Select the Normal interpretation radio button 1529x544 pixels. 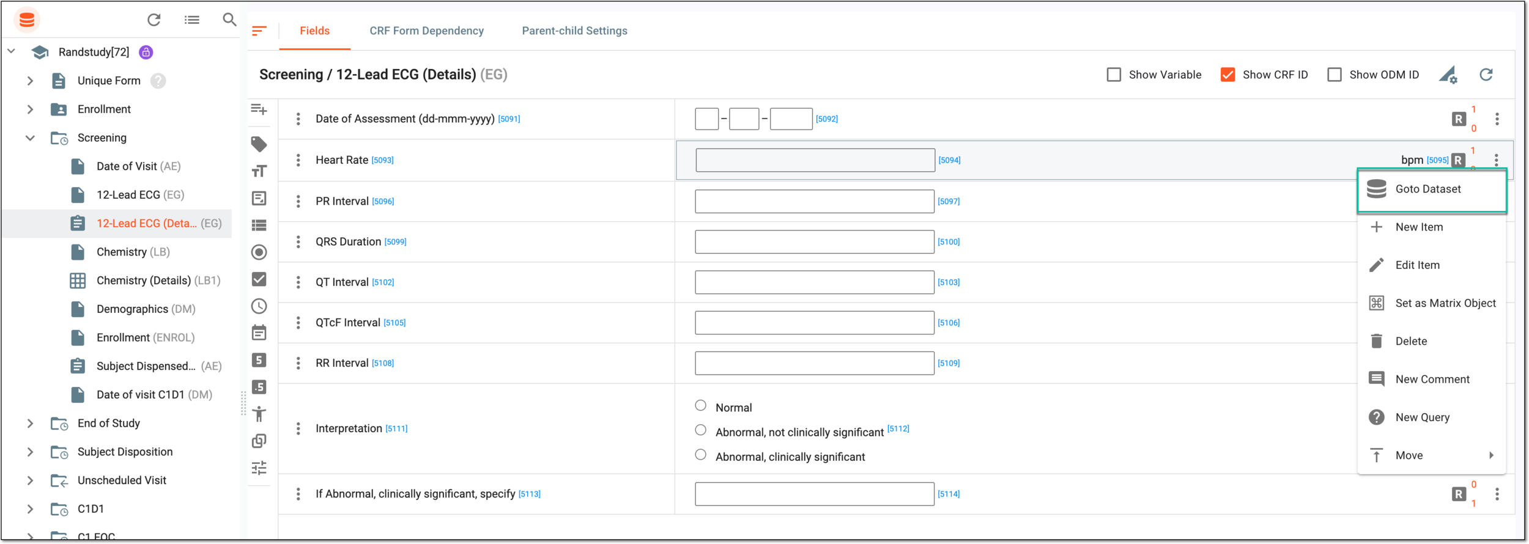tap(701, 405)
